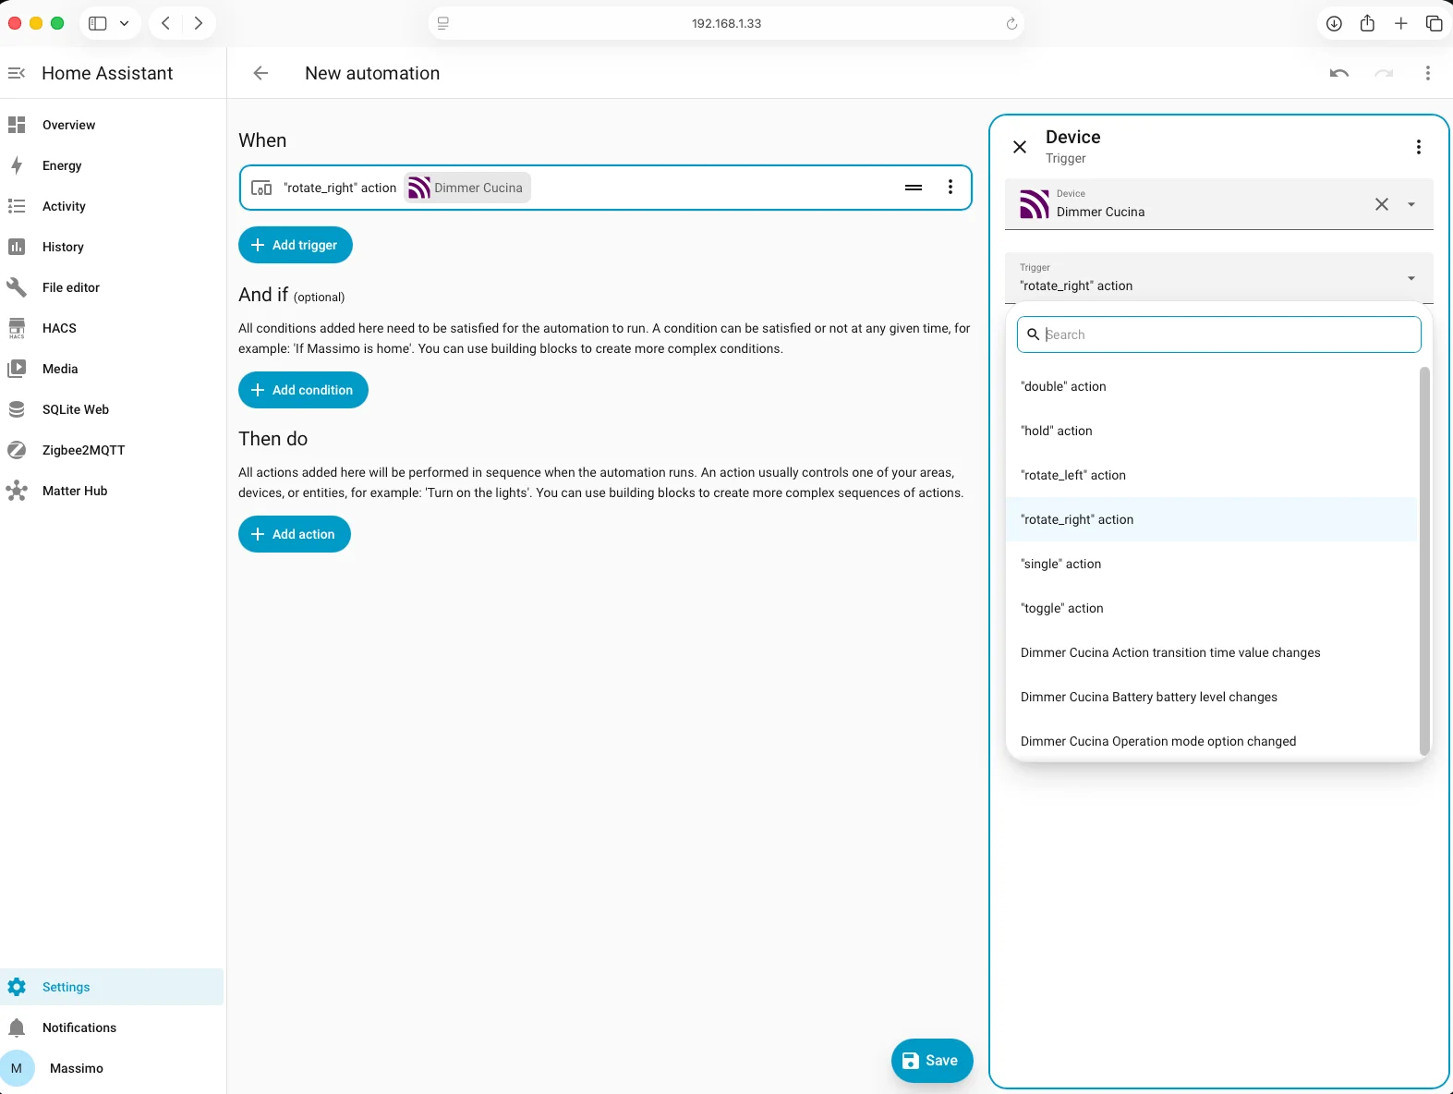Click the trigger list scrollbar
The height and width of the screenshot is (1094, 1453).
(x=1424, y=561)
